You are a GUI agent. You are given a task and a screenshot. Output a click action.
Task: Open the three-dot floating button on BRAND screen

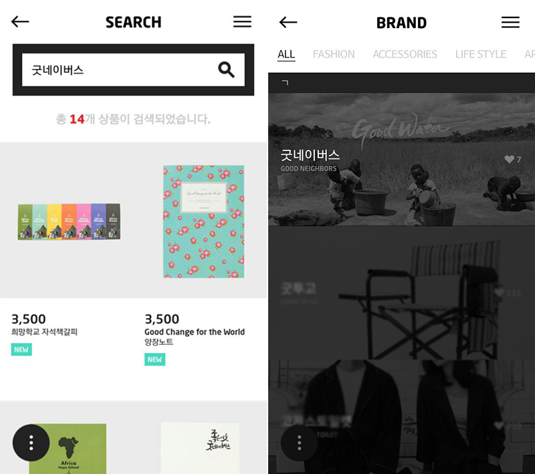[x=299, y=443]
